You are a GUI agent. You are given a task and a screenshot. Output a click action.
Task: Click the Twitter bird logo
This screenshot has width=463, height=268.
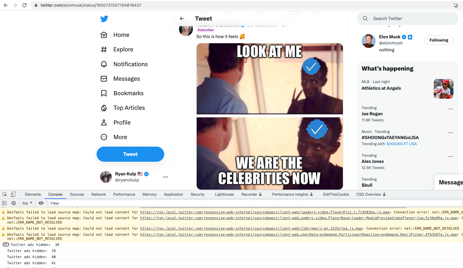(x=104, y=19)
